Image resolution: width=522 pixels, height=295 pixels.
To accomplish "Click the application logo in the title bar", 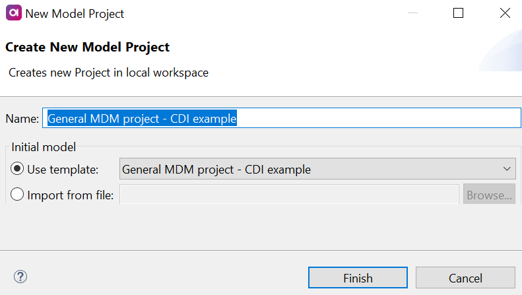I will point(13,13).
